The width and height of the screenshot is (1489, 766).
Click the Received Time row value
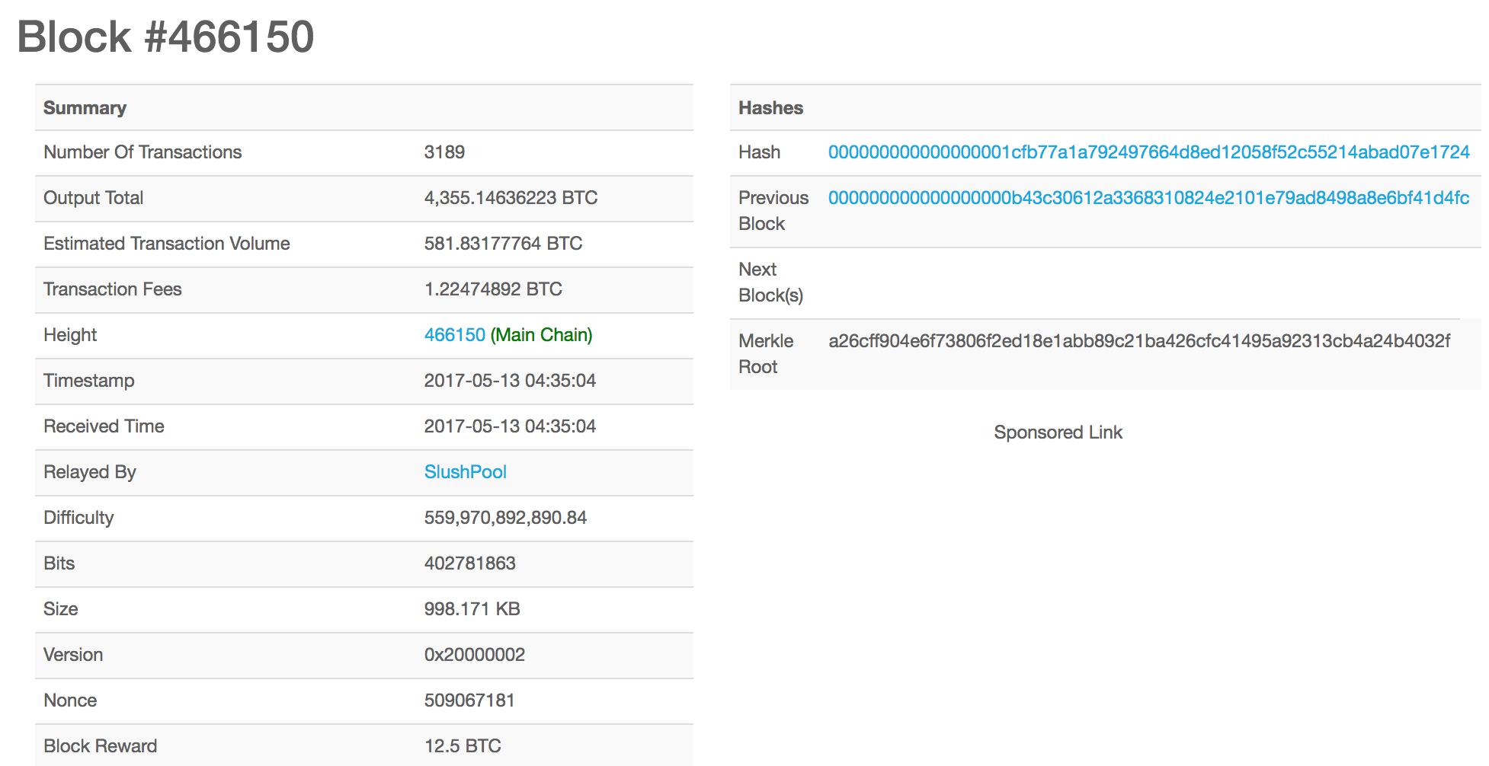510,426
